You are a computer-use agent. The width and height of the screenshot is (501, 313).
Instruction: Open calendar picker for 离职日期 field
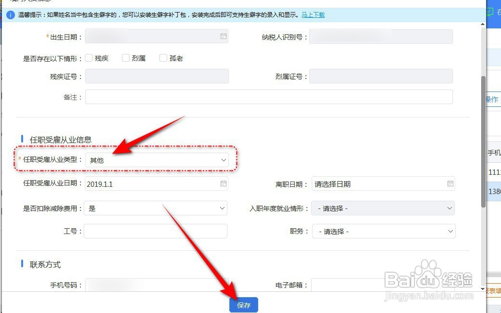(x=449, y=183)
